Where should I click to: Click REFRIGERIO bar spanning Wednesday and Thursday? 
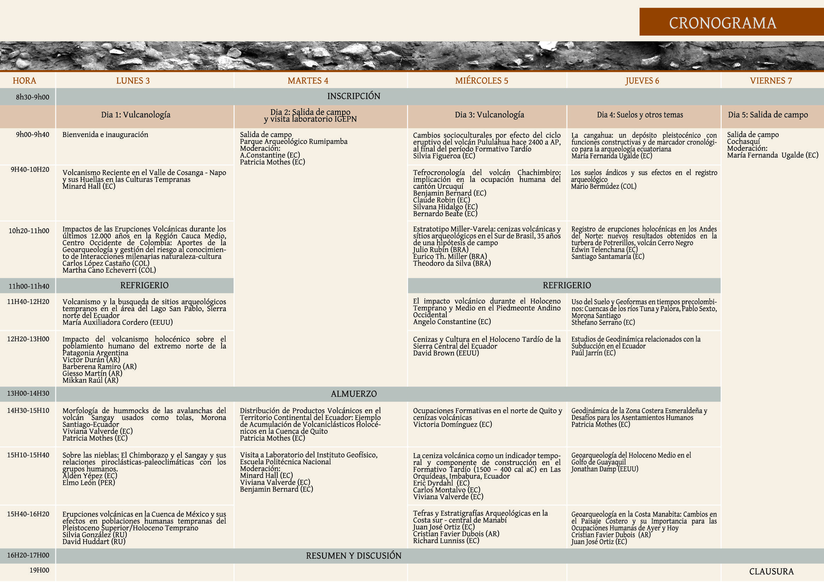tap(564, 286)
